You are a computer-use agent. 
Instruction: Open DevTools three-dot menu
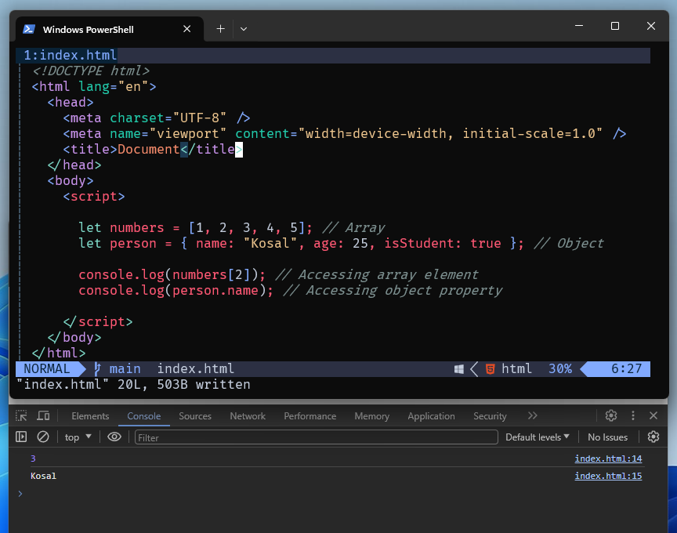(633, 415)
